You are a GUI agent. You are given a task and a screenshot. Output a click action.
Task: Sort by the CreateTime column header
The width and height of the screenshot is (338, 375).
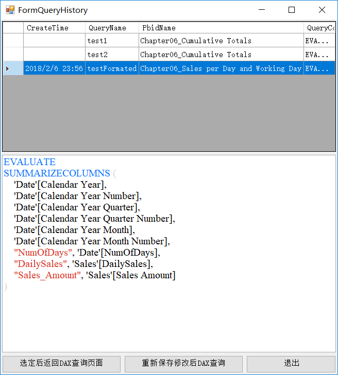(55, 28)
